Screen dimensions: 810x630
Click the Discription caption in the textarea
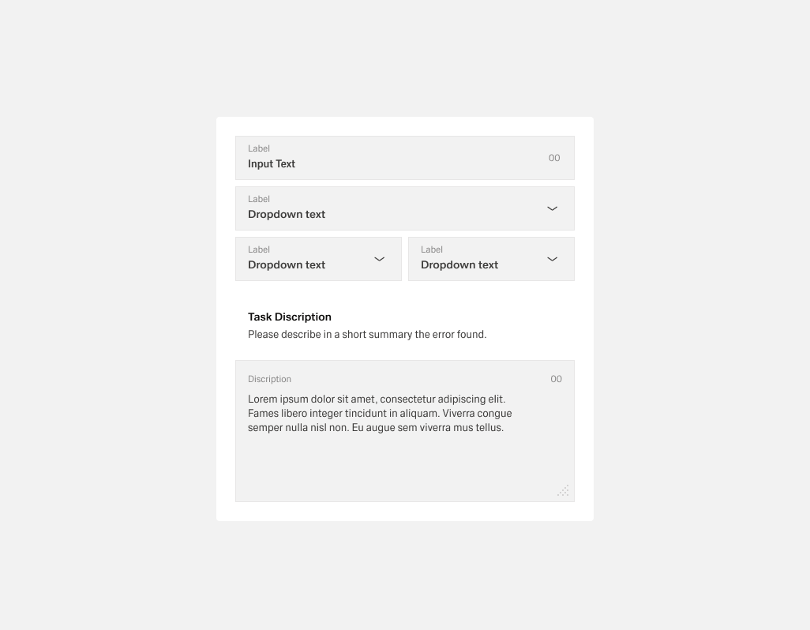pos(269,379)
